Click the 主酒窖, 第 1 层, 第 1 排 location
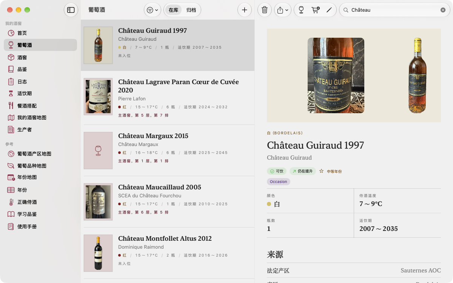The image size is (453, 283). coord(143,161)
